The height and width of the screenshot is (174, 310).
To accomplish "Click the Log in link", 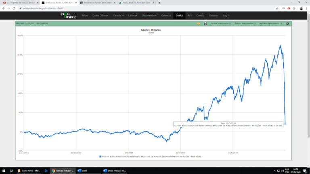I will point(226,15).
